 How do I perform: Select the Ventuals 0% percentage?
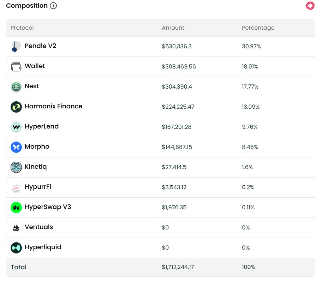pyautogui.click(x=246, y=227)
